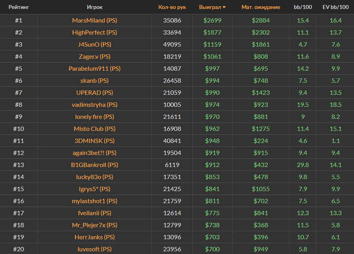Click the sort arrow next to Выиграл

[x=224, y=7]
